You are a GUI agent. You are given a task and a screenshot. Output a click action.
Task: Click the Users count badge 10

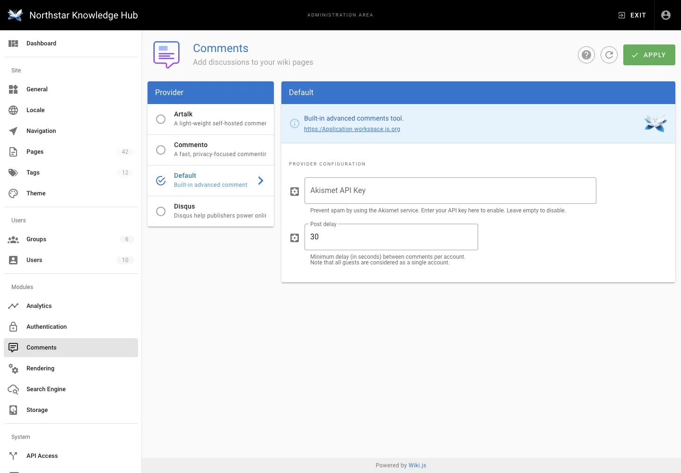(x=125, y=260)
